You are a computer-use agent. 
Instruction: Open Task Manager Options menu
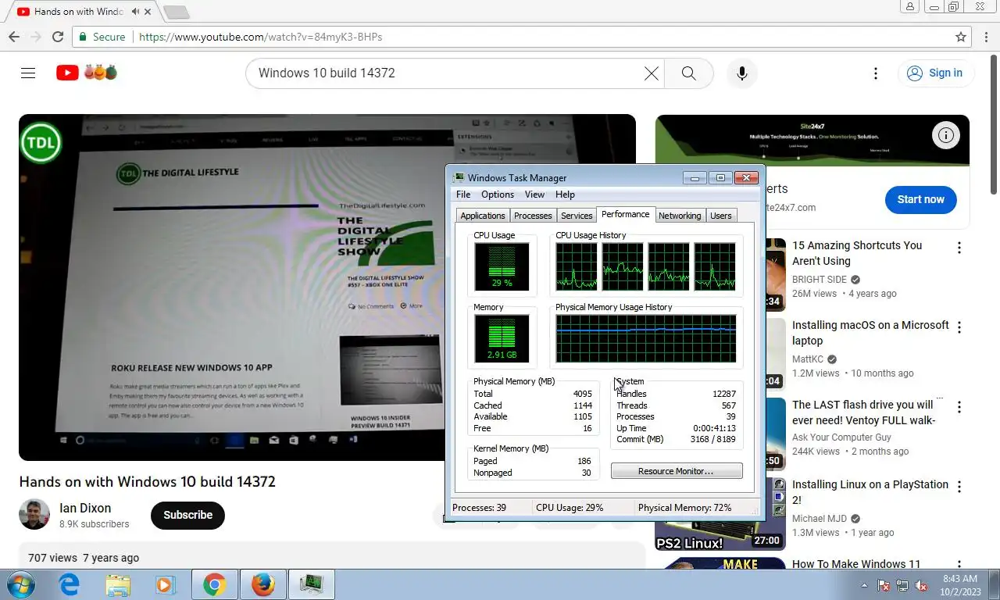coord(498,195)
